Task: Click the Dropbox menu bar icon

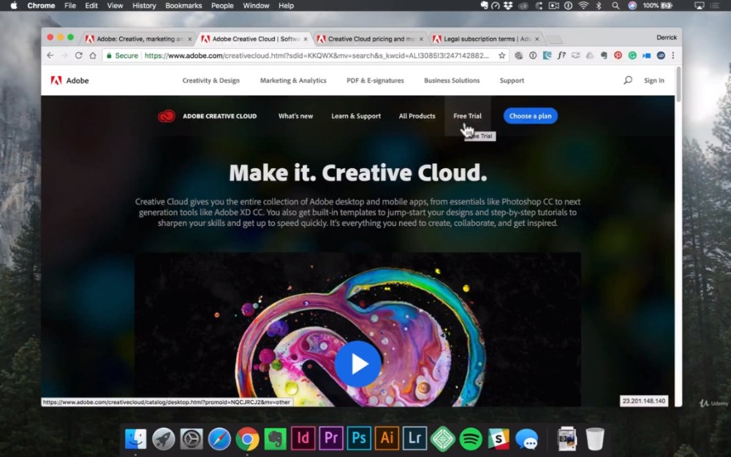Action: [509, 6]
